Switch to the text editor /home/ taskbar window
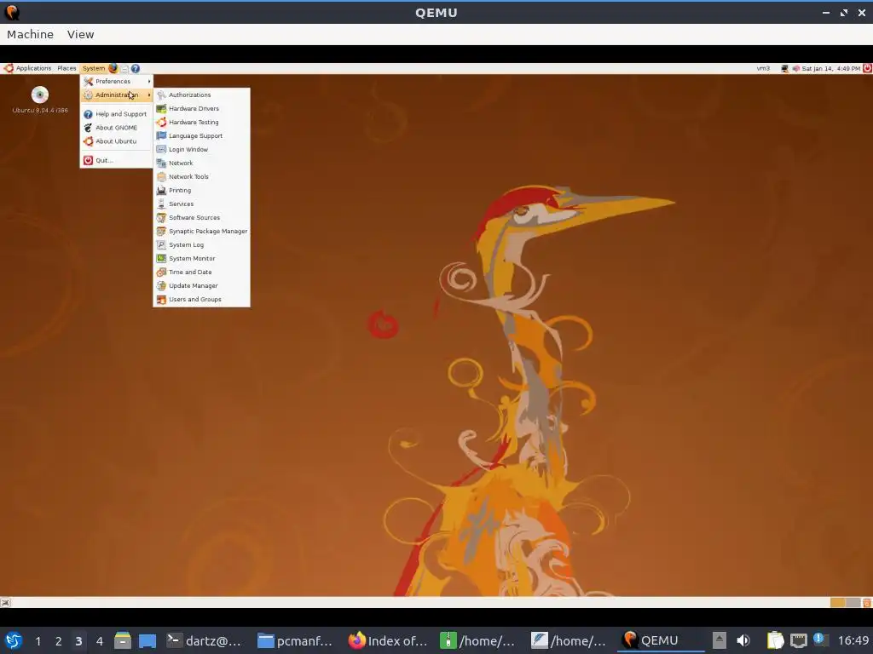 click(569, 641)
